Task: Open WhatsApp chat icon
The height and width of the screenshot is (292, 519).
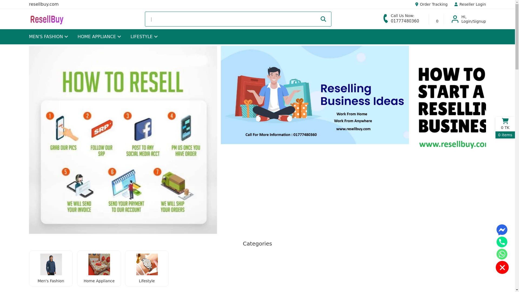Action: pos(502,254)
